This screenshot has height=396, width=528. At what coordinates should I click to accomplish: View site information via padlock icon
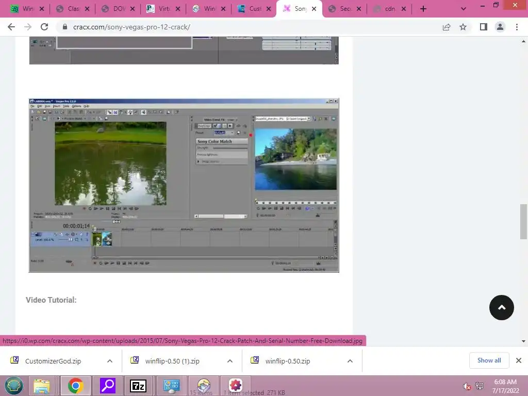coord(65,27)
